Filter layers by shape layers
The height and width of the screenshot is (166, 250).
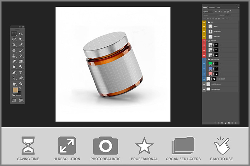225,12
